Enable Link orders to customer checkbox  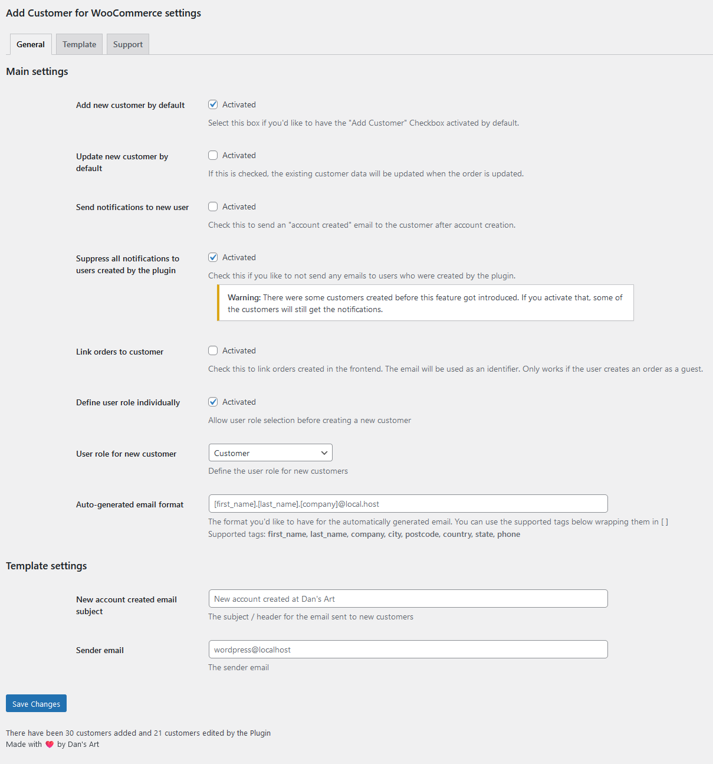pos(213,350)
